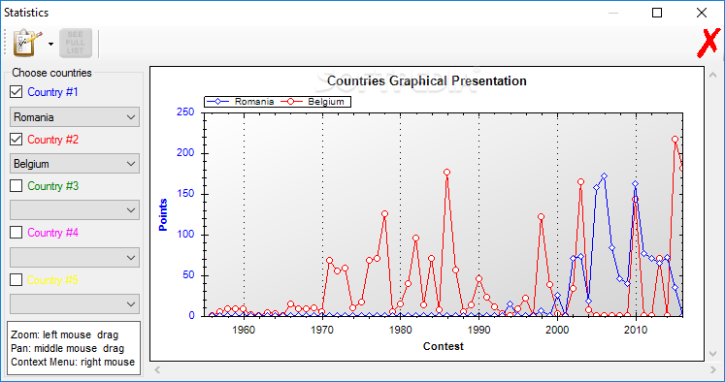Uncheck the Country #1 checkbox

click(x=16, y=92)
